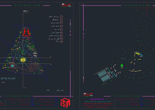Viewport: 155px width, 110px height.
Task: Open DISAMAG.COM link at top of right sheet
Action: 133,5
